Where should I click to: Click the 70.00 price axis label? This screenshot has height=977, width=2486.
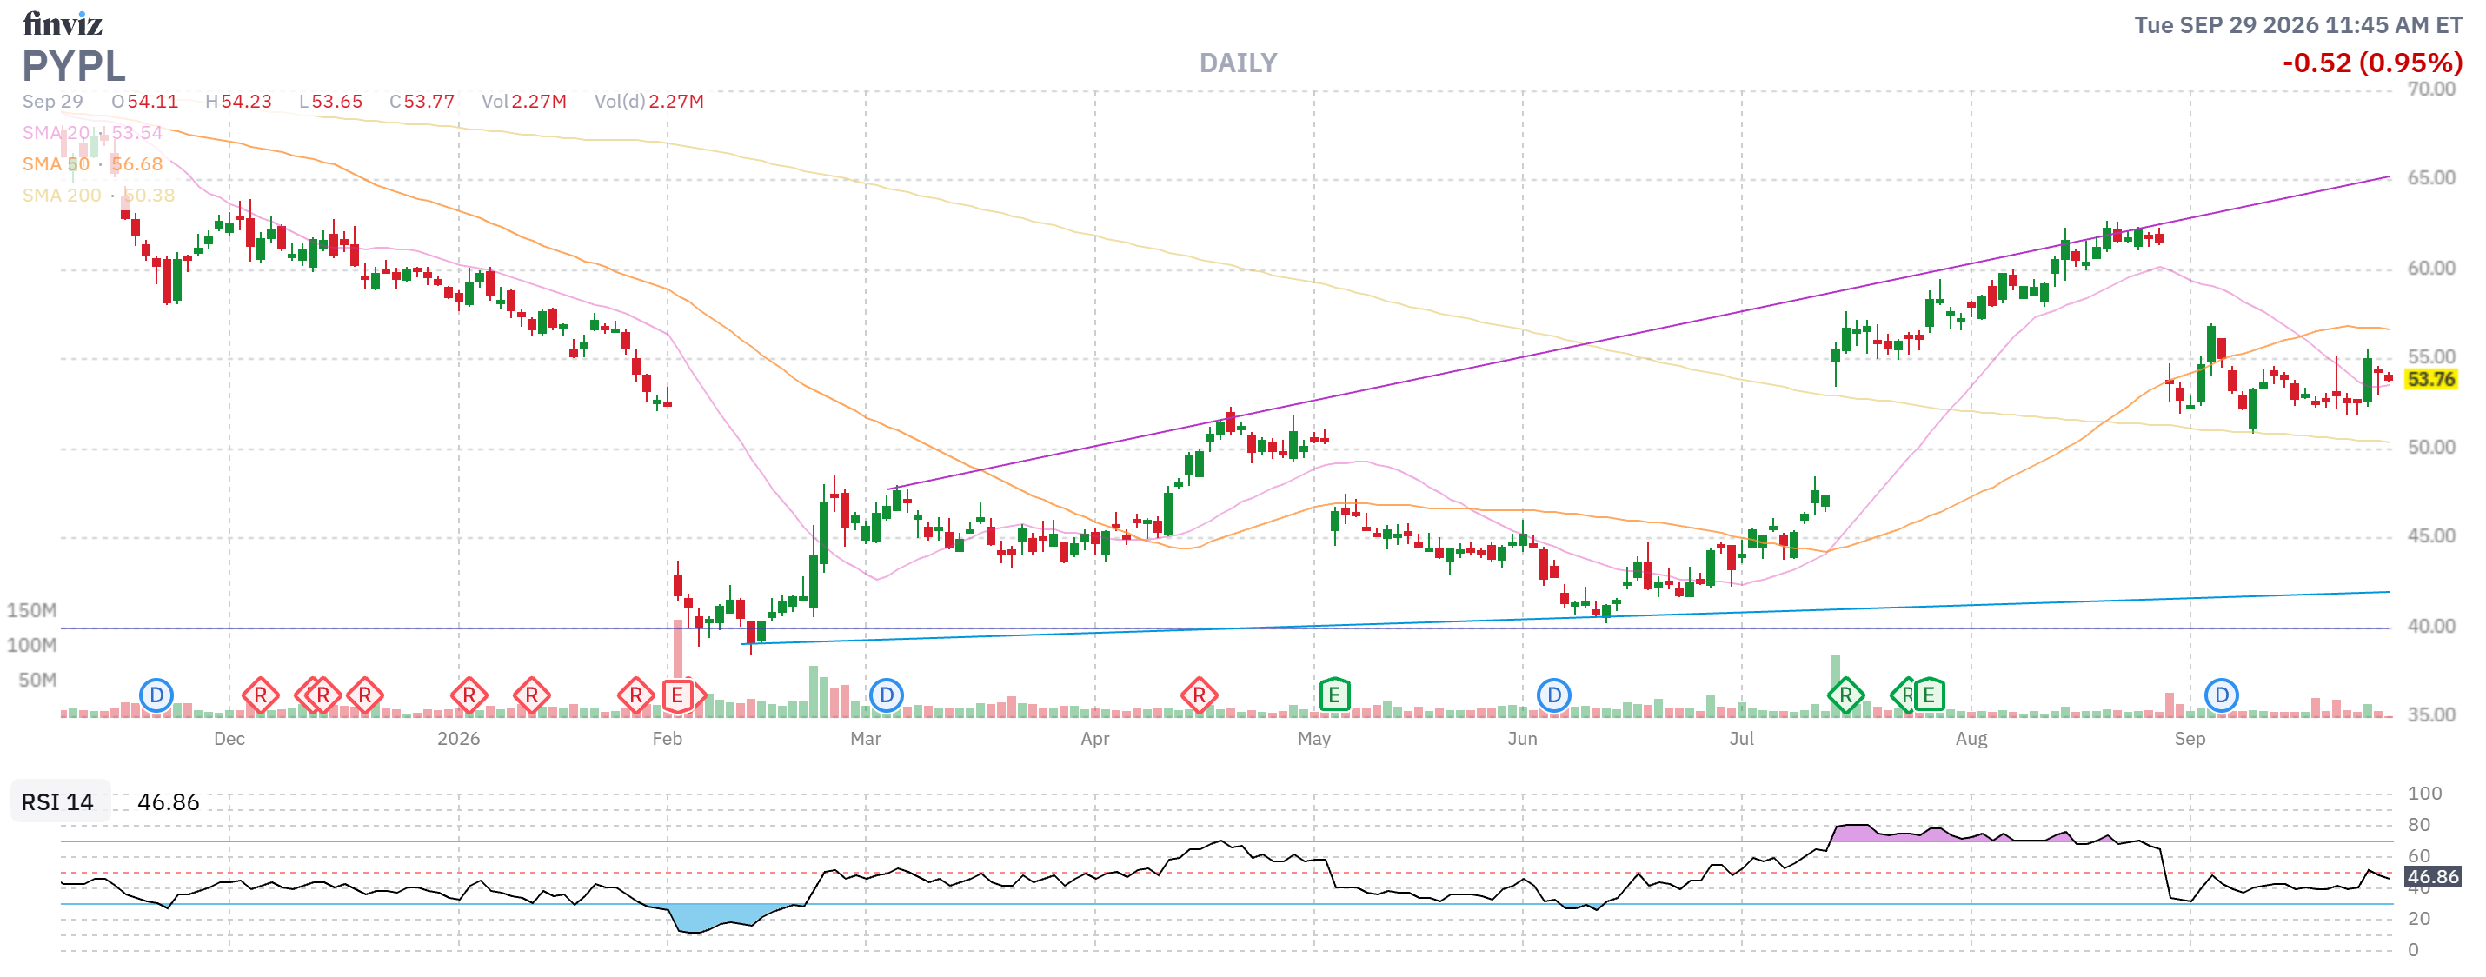pyautogui.click(x=2431, y=89)
